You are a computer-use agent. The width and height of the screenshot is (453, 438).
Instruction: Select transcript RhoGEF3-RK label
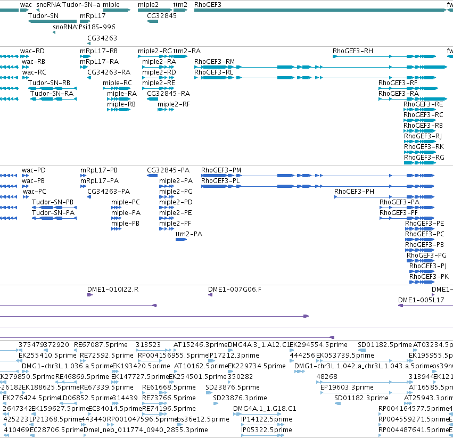pyautogui.click(x=424, y=147)
